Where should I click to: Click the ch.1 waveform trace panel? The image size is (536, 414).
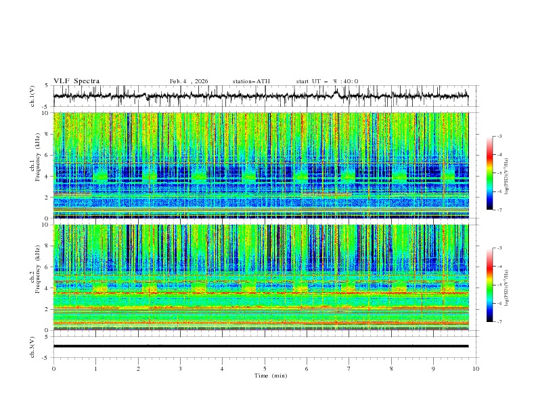coord(265,96)
